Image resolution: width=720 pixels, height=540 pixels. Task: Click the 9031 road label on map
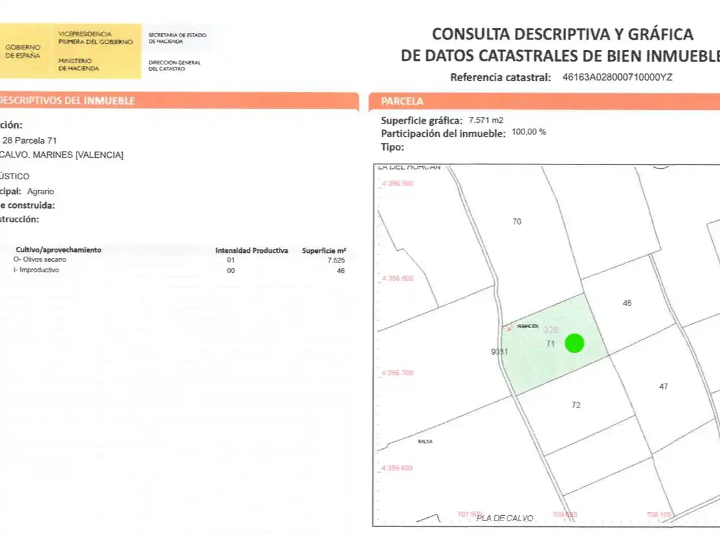[499, 352]
